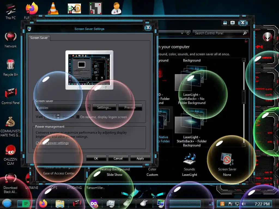Image resolution: width=279 pixels, height=209 pixels.
Task: Click the screen saver monitor preview
Action: (x=89, y=70)
